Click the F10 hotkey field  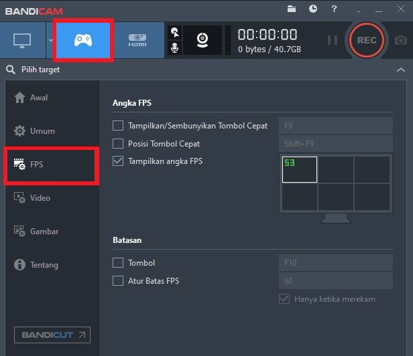(x=336, y=263)
